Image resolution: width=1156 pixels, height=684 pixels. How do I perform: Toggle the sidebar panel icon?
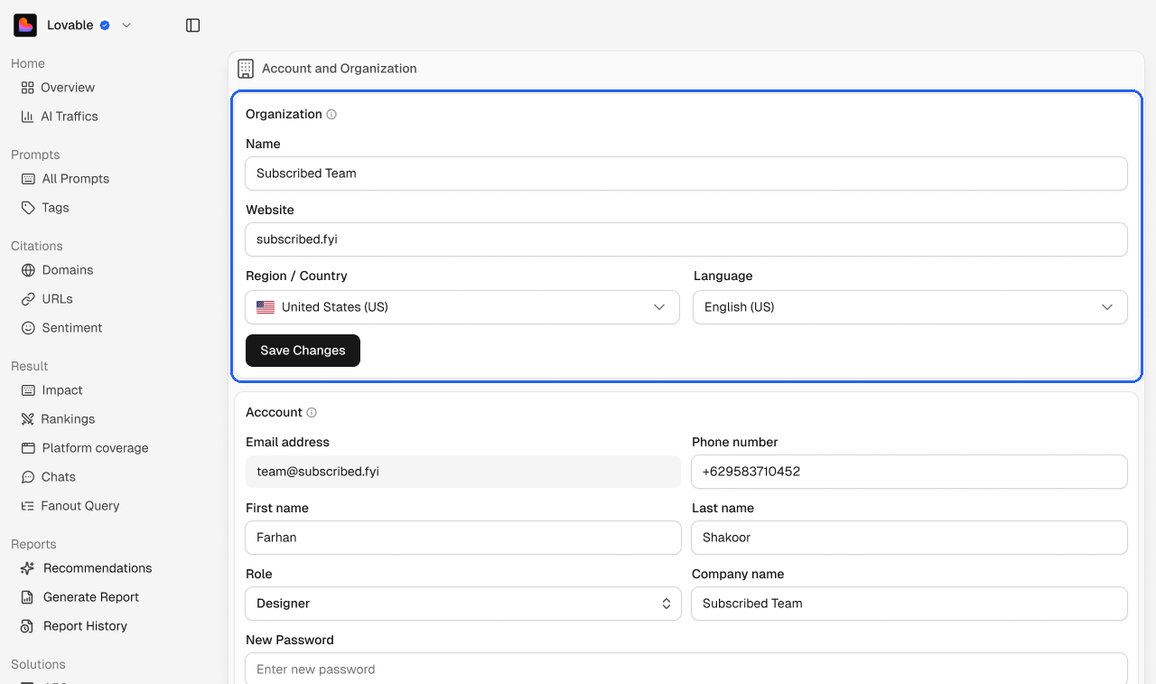click(192, 25)
